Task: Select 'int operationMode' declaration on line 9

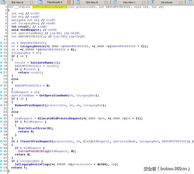Action: [27, 33]
